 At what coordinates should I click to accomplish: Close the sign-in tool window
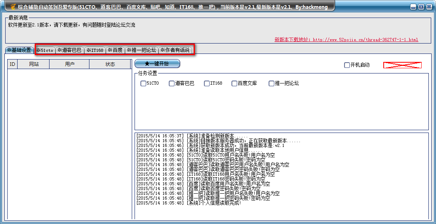(x=428, y=7)
